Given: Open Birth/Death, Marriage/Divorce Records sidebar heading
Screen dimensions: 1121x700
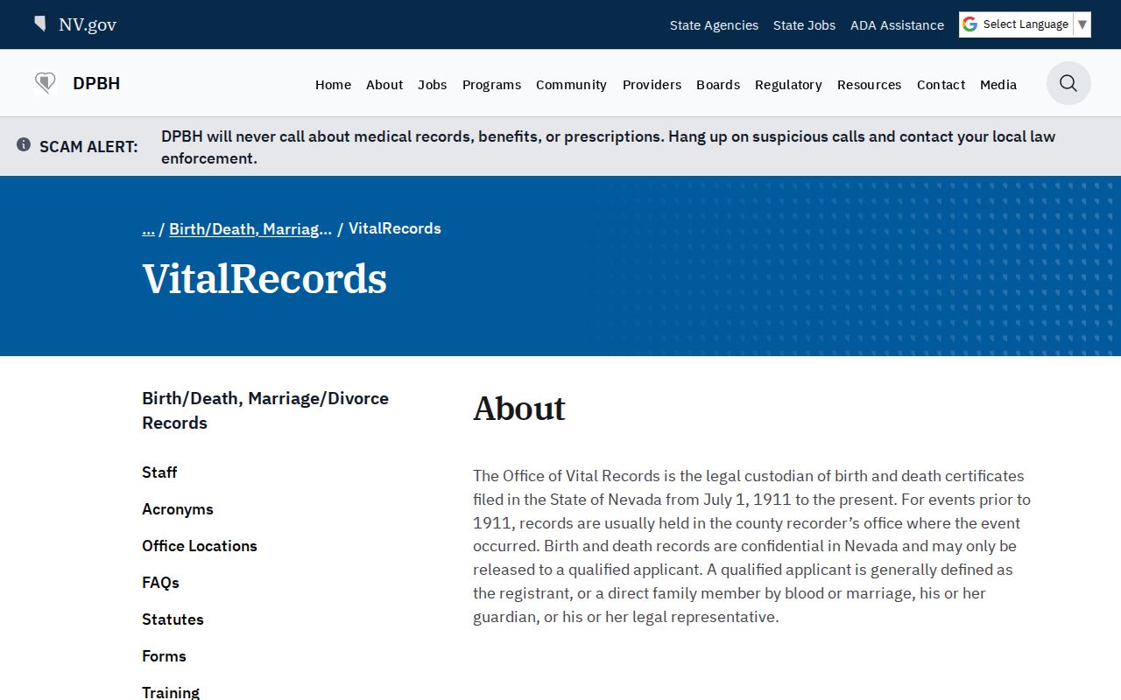Looking at the screenshot, I should click(265, 410).
